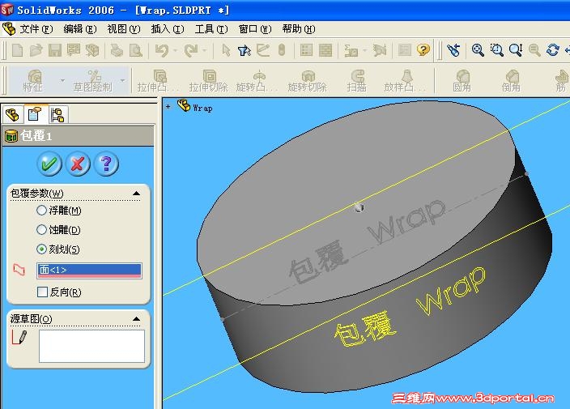Cancel the wrap with the red X
This screenshot has width=570, height=409.
[x=78, y=164]
